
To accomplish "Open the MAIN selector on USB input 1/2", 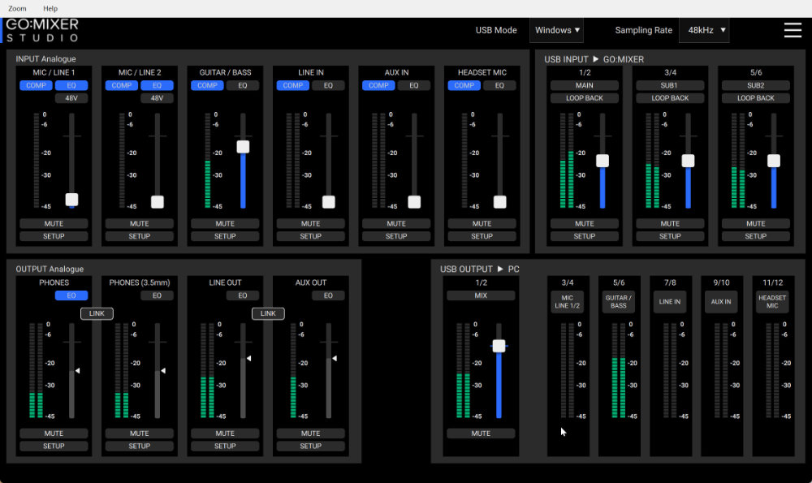I will coord(585,85).
